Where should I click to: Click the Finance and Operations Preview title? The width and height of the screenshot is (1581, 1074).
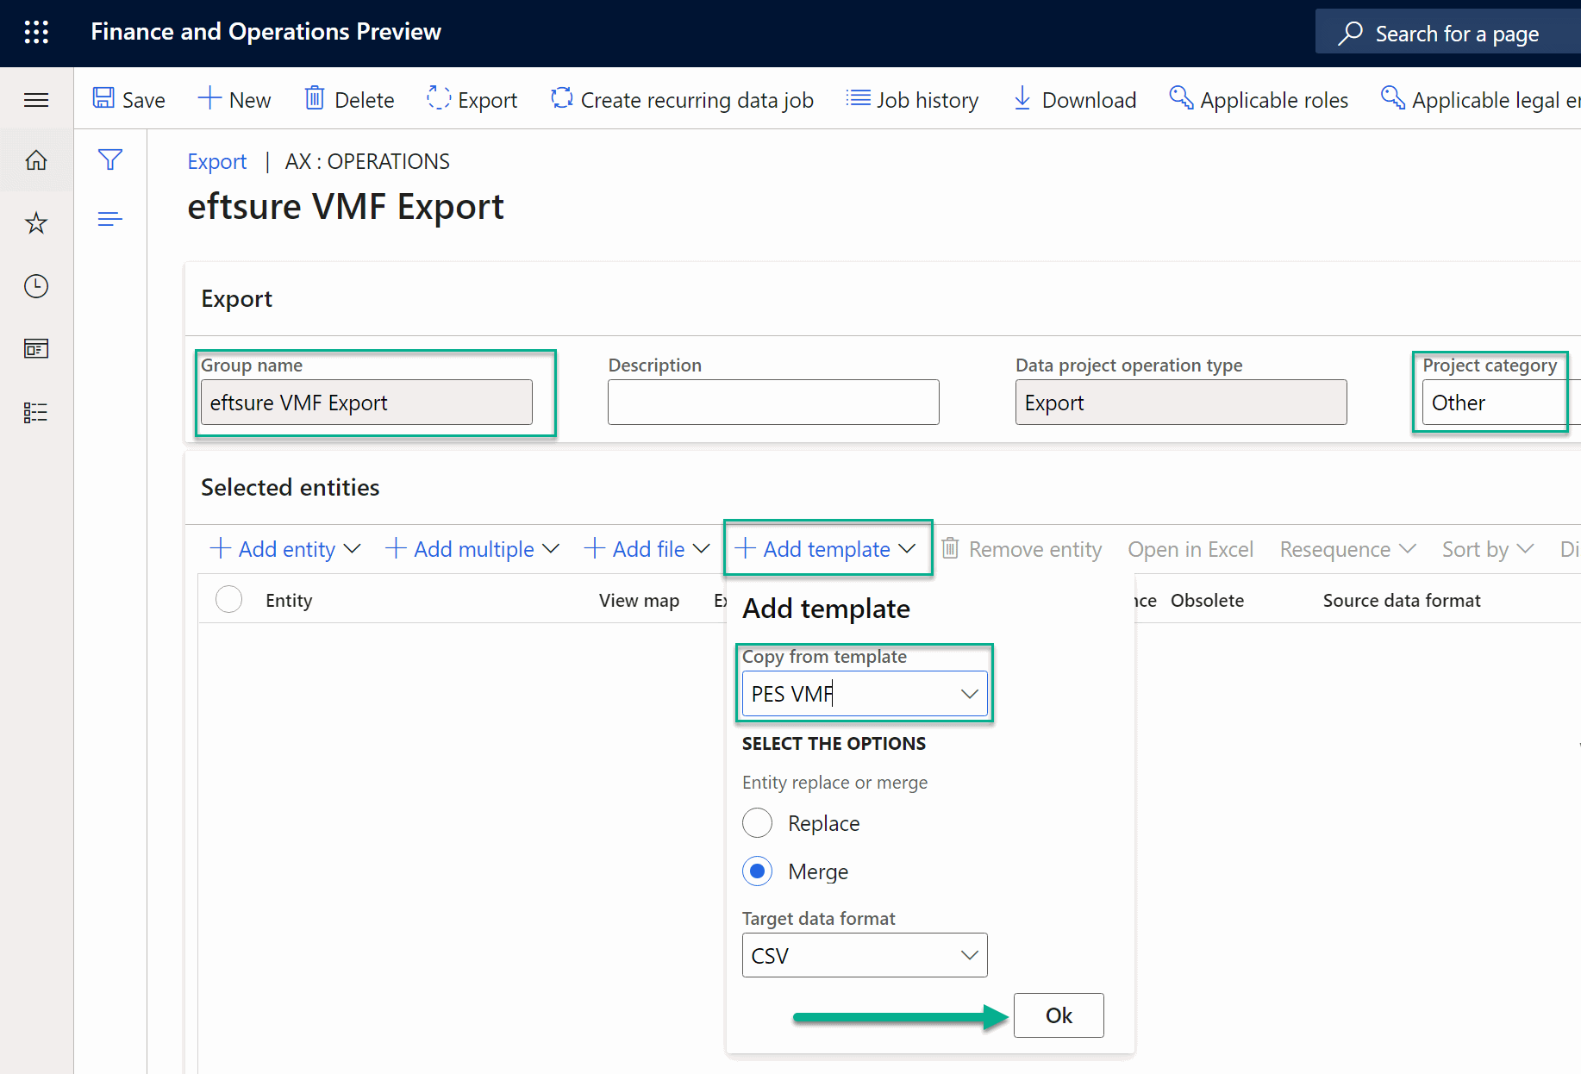[266, 32]
